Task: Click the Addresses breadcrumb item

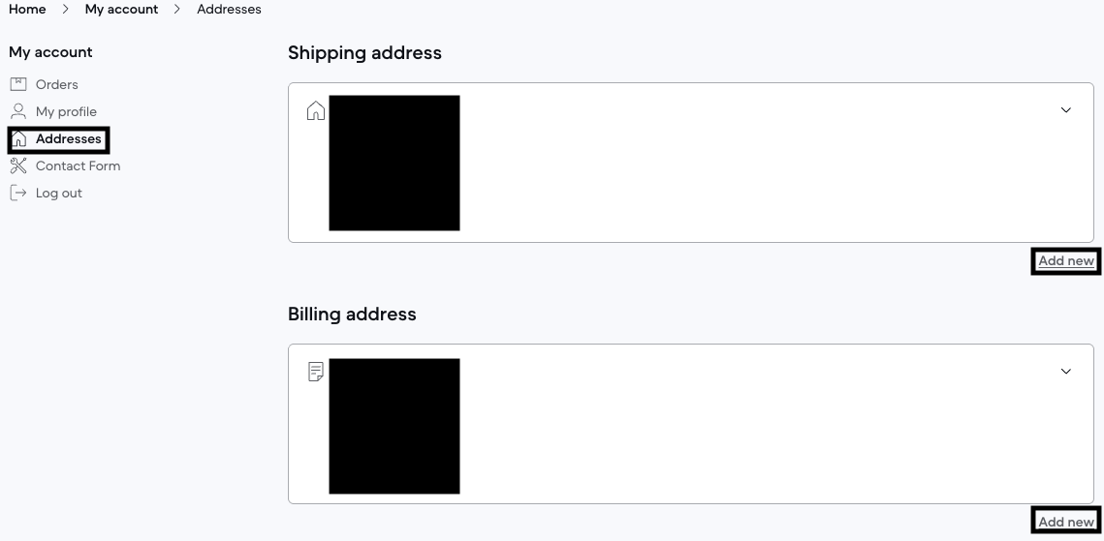Action: point(229,9)
